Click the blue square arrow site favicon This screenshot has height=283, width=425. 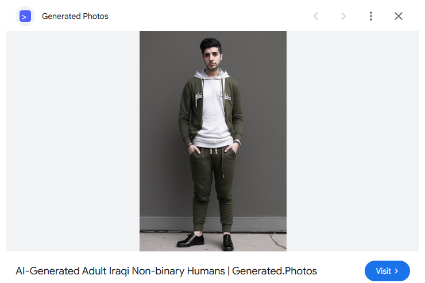coord(25,16)
